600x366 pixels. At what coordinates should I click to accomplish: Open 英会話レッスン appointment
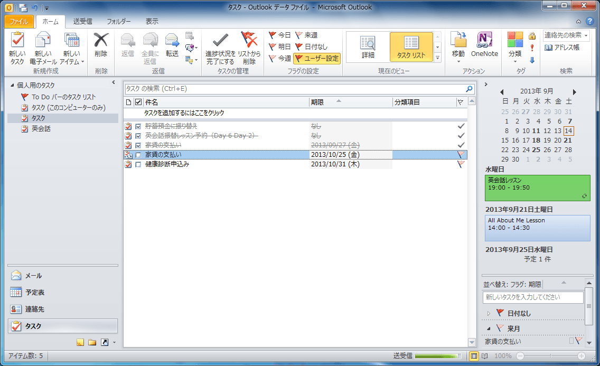coord(538,188)
